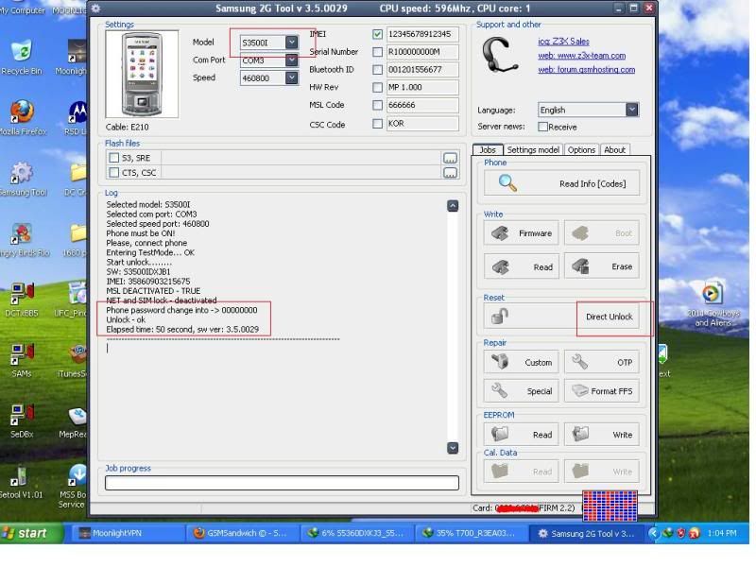Screen dimensions: 756x567
Task: Switch to GSMSandwich Firefox taskbar window
Action: [x=242, y=533]
